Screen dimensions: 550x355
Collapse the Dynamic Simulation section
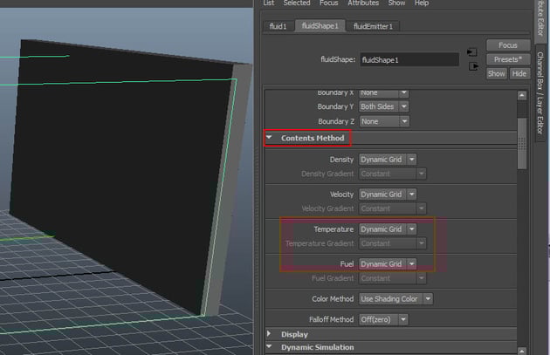pyautogui.click(x=270, y=346)
